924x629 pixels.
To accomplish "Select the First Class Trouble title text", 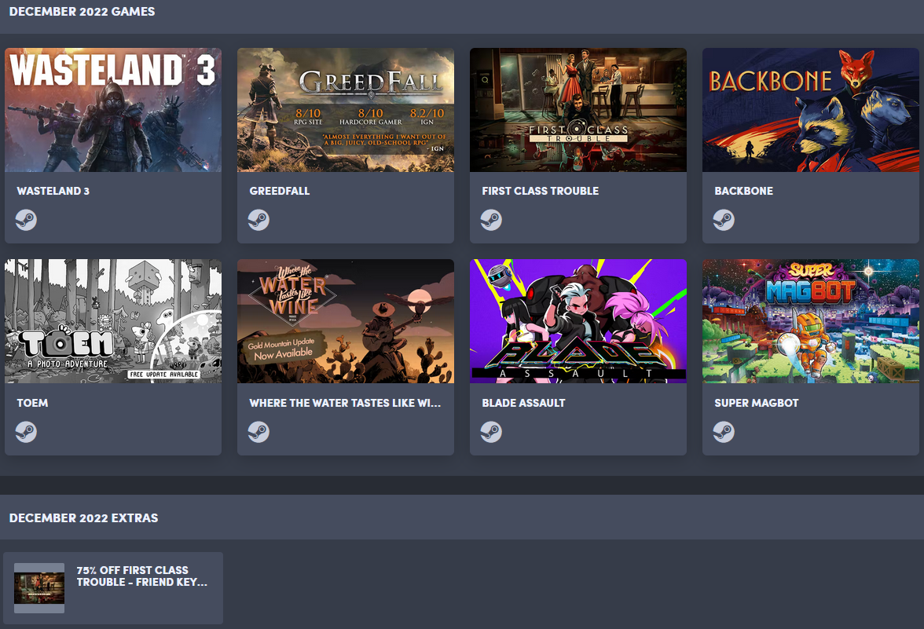I will pyautogui.click(x=541, y=191).
